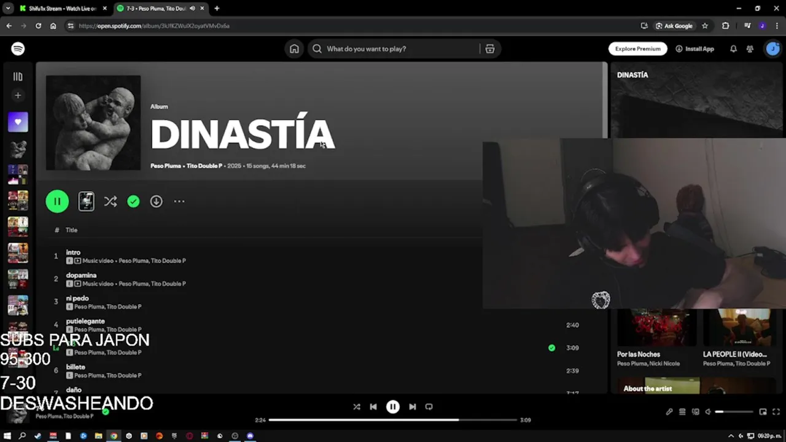The image size is (786, 442).
Task: Open browser extensions puzzle icon
Action: tap(726, 26)
